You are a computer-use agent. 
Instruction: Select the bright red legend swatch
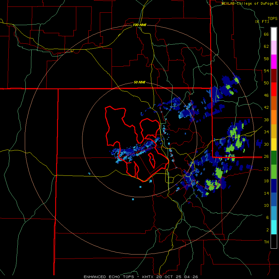pos(274,89)
